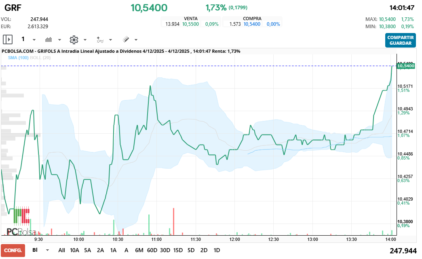Expand the interval 1 dropdown arrow
Screen dimensions: 422x259
click(34, 40)
